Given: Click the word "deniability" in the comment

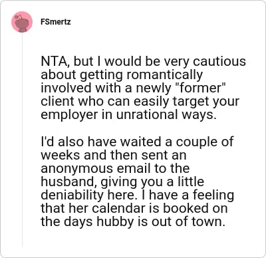Looking at the screenshot, I should (x=72, y=195).
